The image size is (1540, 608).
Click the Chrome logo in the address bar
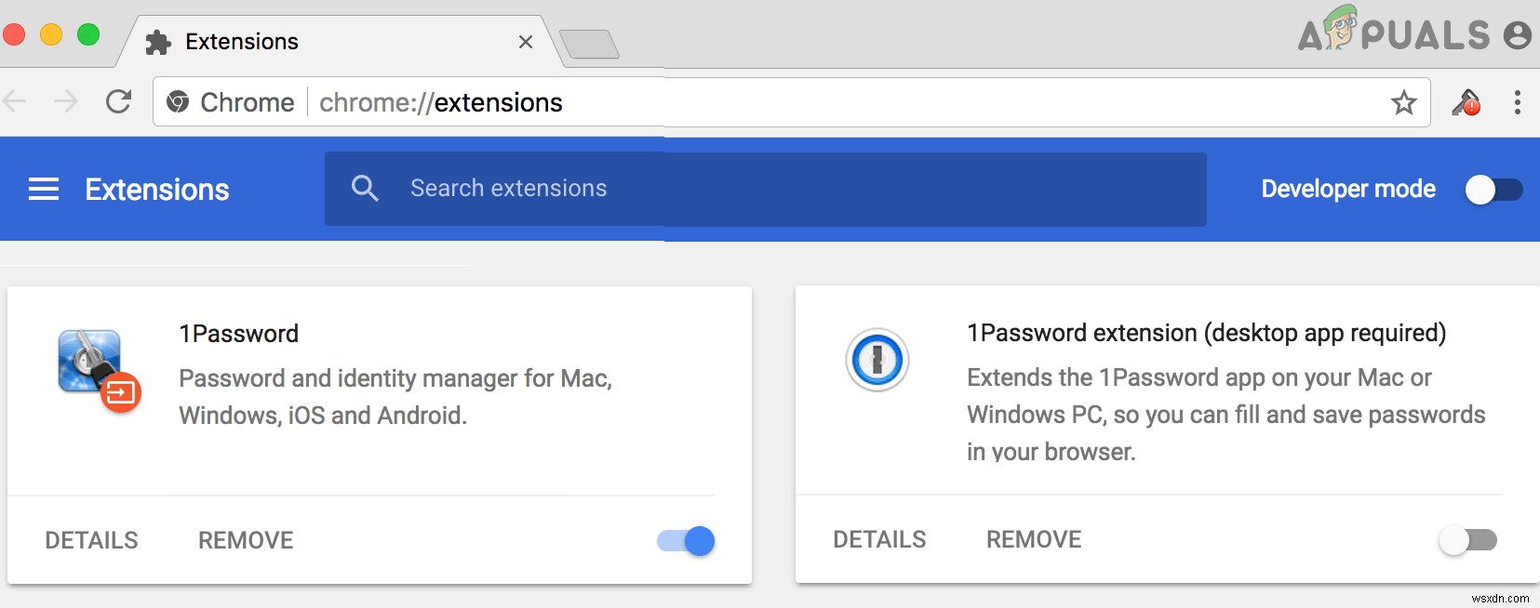[x=180, y=102]
